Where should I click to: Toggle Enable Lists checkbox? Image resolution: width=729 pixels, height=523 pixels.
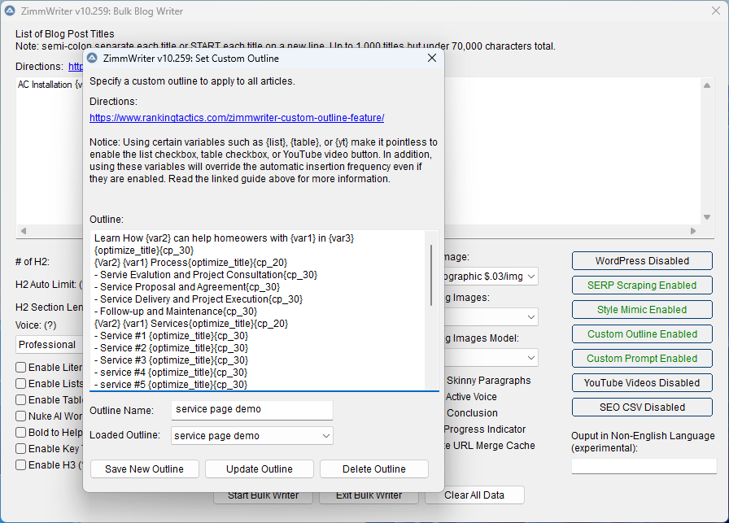click(20, 384)
